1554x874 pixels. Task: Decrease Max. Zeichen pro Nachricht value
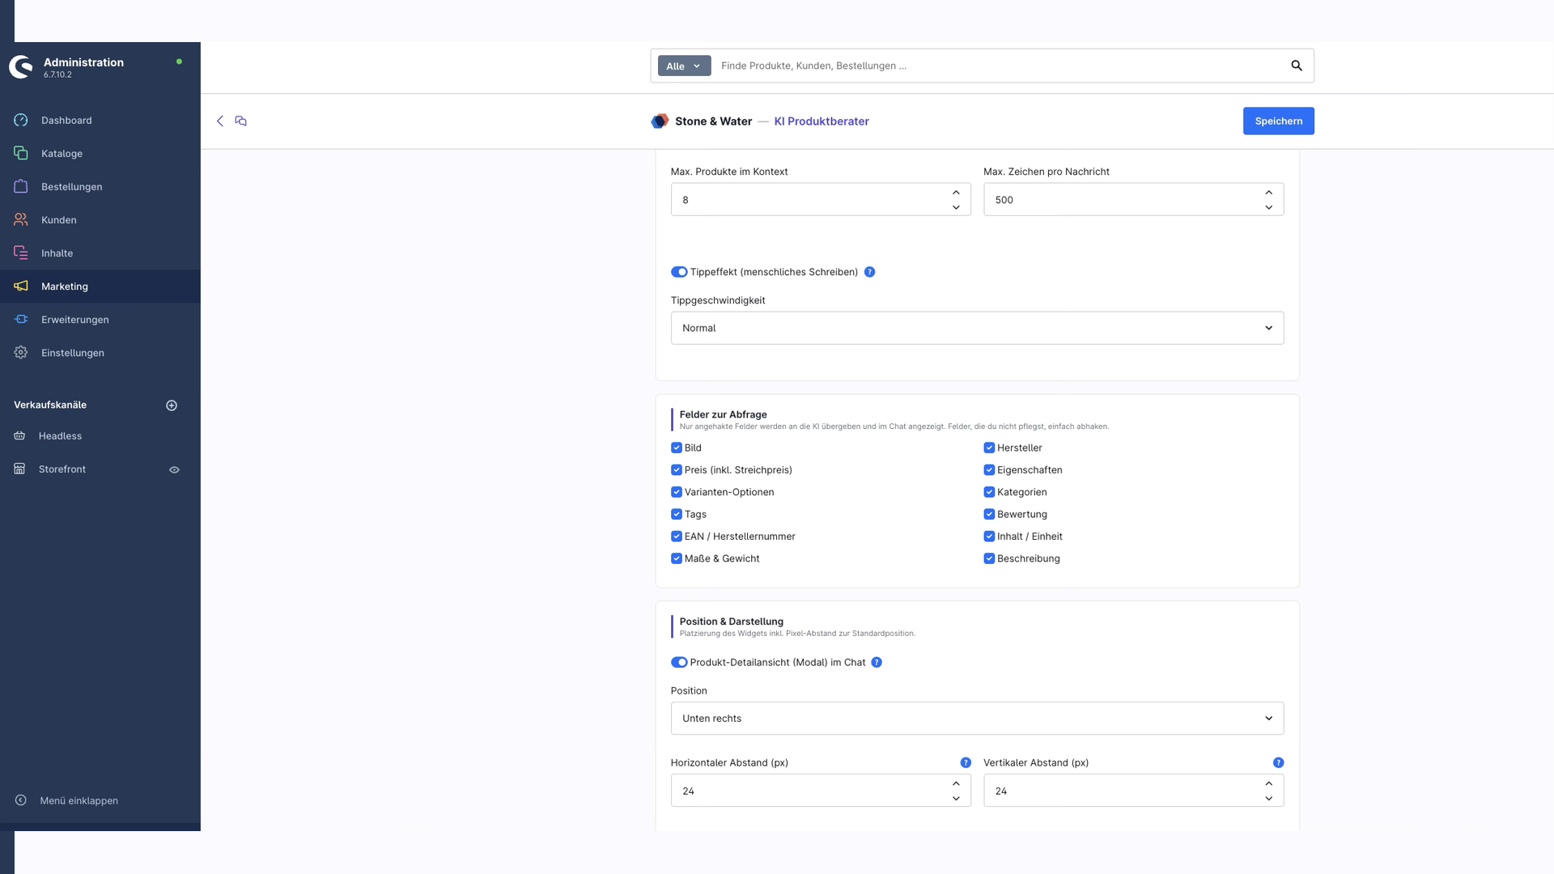(x=1268, y=208)
